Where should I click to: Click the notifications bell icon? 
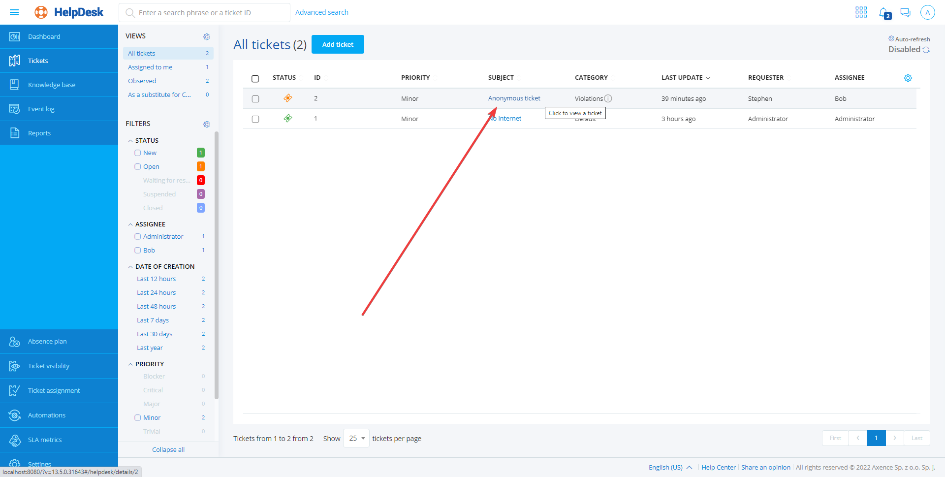pyautogui.click(x=884, y=13)
